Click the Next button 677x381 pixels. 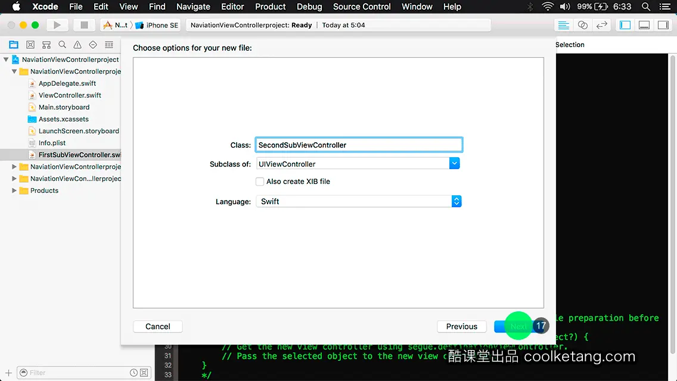pyautogui.click(x=518, y=327)
